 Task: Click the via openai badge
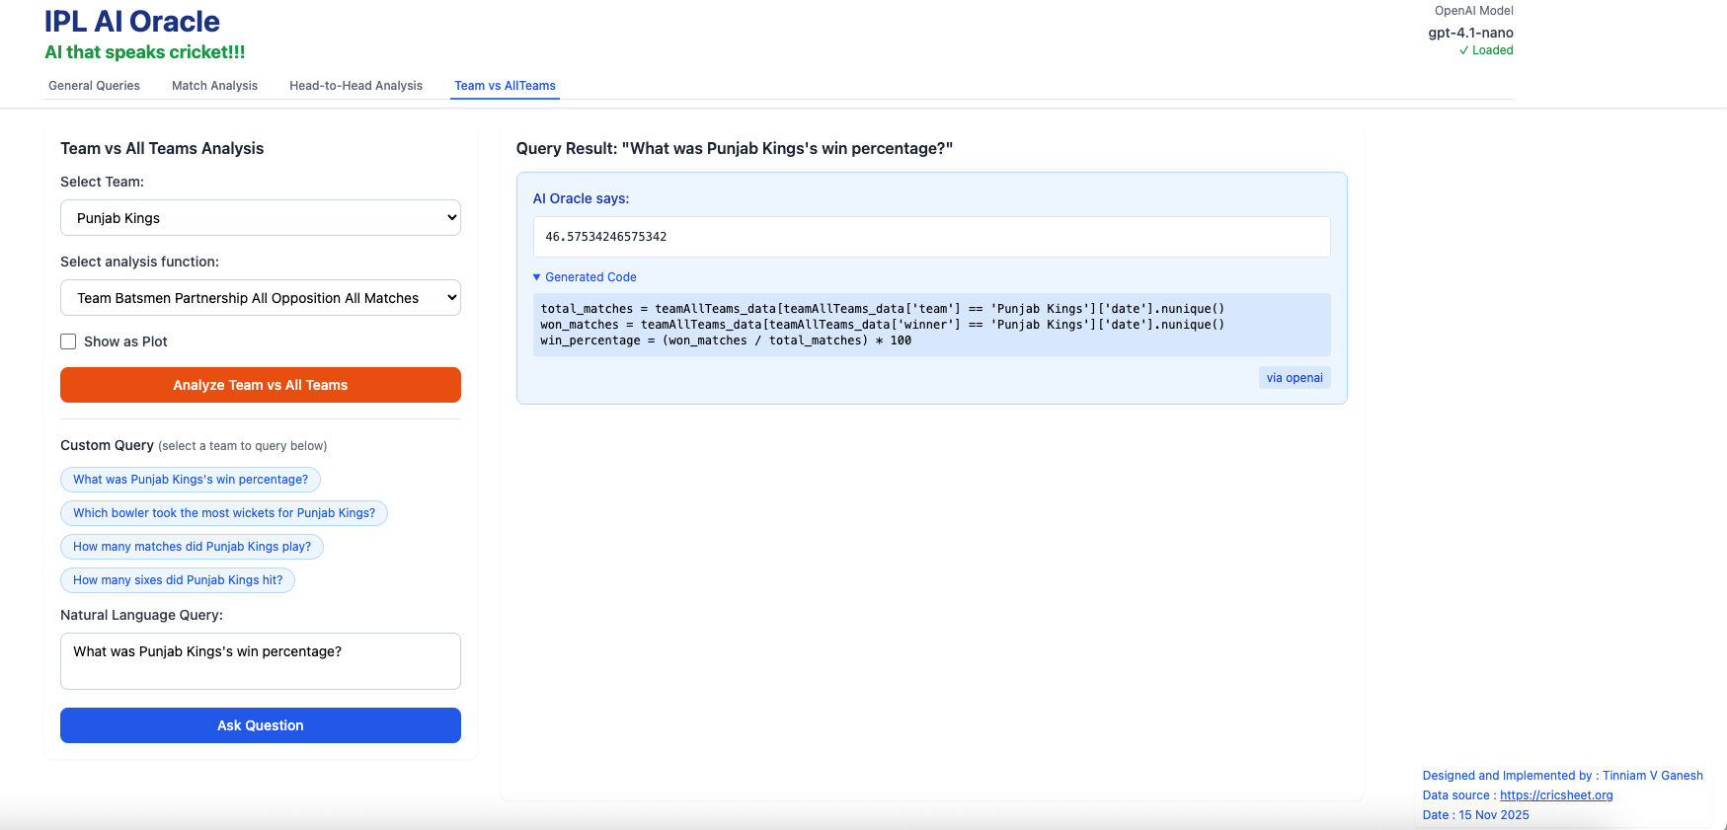[x=1294, y=378]
